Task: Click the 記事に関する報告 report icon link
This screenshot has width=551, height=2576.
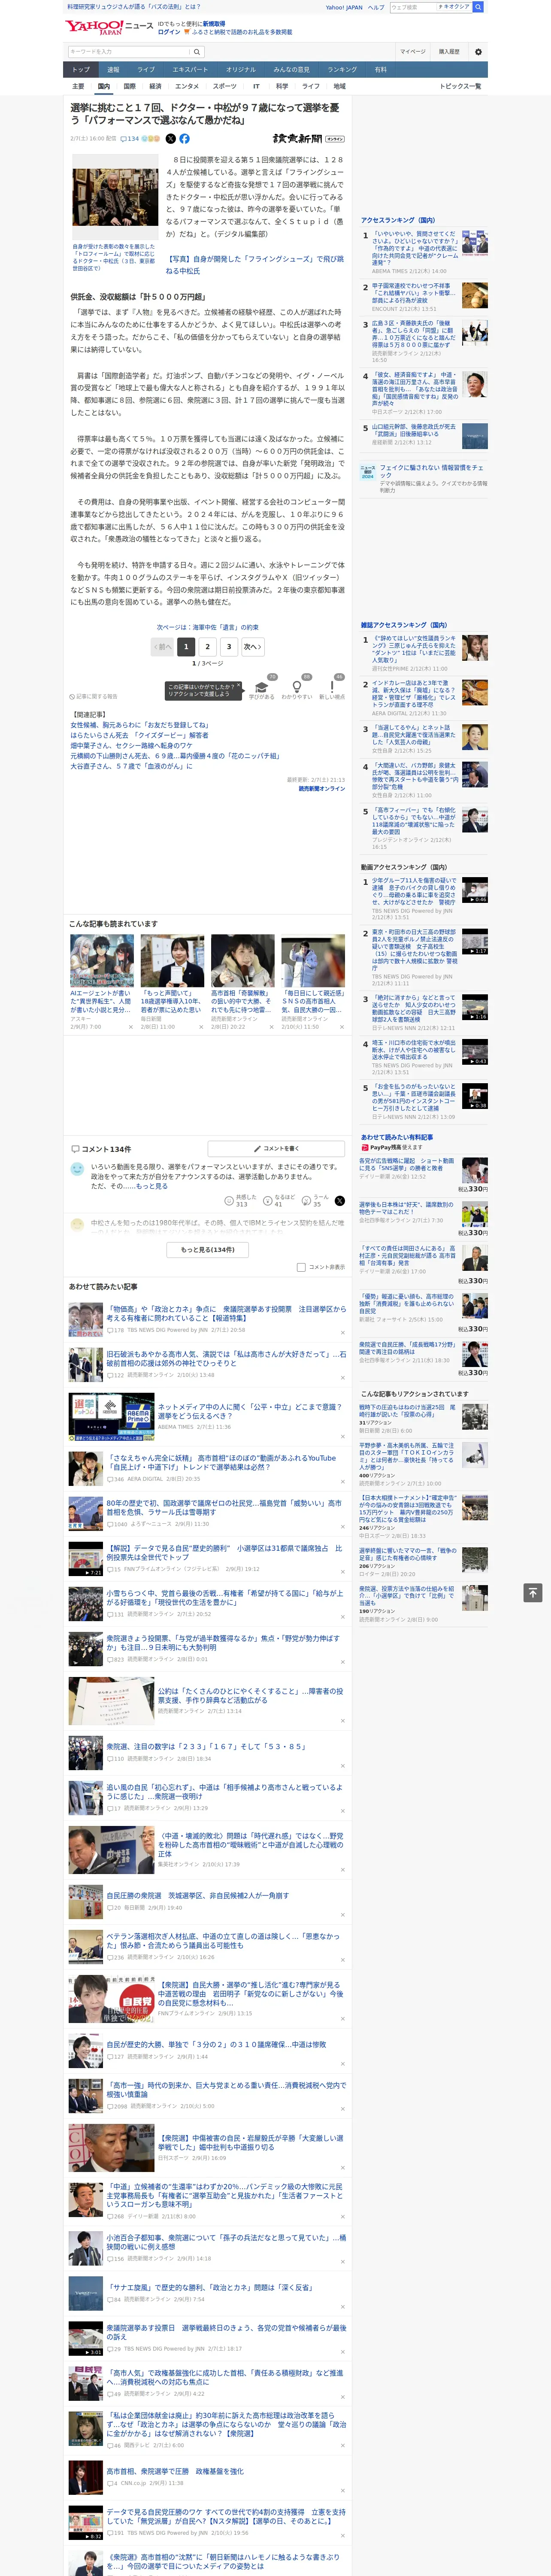Action: point(93,696)
